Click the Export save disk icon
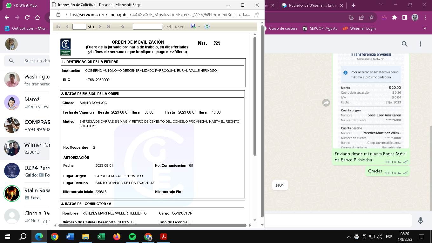 193,27
